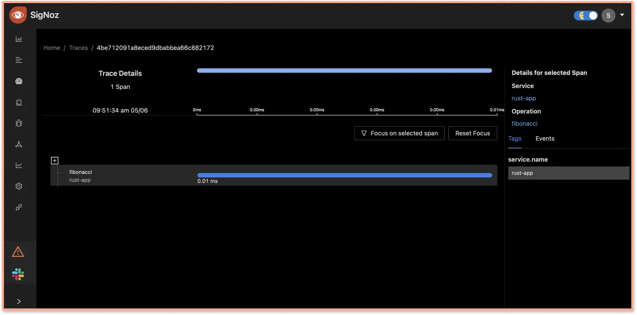The image size is (637, 315).
Task: Open the Slack support icon
Action: [18, 274]
